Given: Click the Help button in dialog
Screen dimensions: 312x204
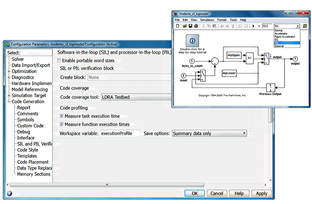Looking at the screenshot, I should click(239, 193).
